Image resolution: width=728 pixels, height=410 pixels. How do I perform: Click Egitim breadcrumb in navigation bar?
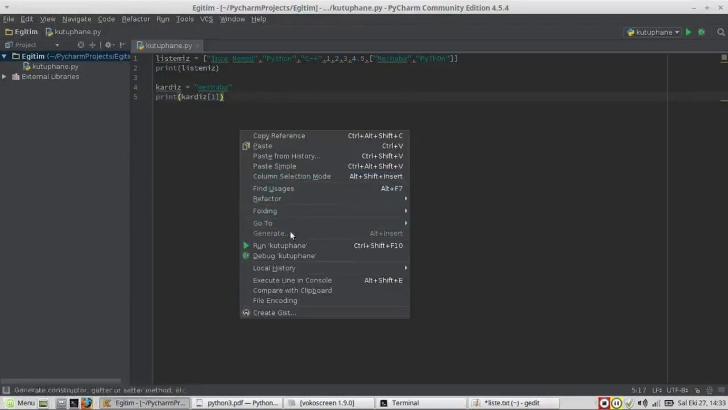coord(22,32)
